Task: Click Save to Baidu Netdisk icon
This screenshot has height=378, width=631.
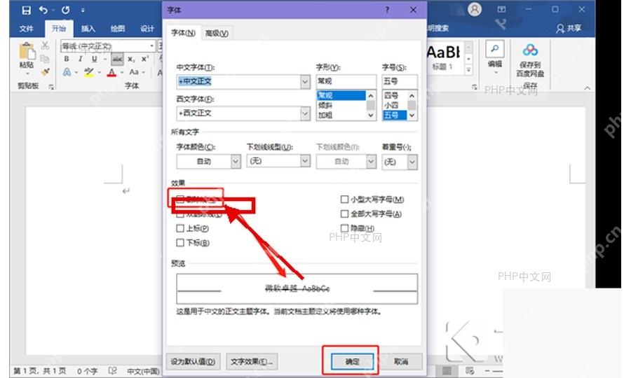Action: 531,50
